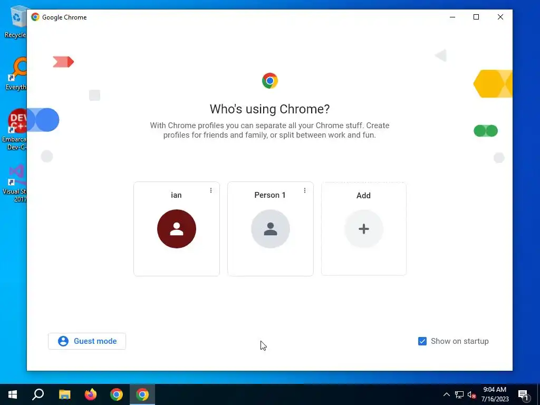Click the 'Who's using Chrome?' heading

[269, 109]
